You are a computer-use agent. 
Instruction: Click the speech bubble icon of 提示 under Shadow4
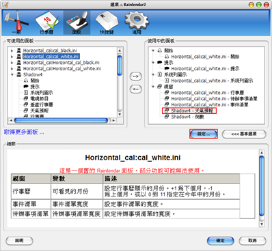pyautogui.click(x=26, y=87)
